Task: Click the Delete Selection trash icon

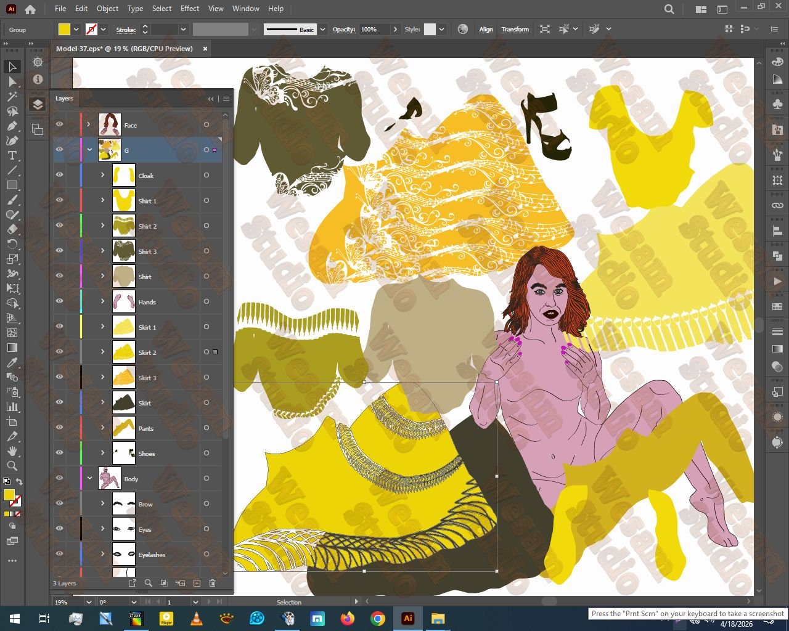Action: 212,583
